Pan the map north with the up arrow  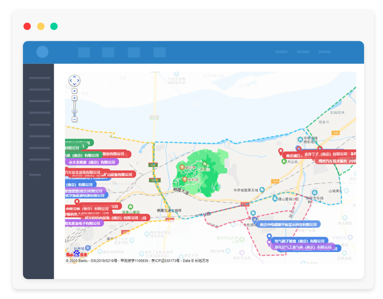75,77
